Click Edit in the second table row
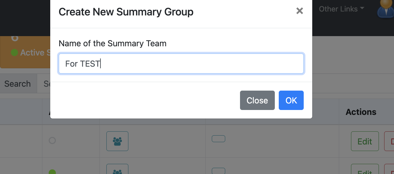Screen dimensions: 394x174 [365, 170]
